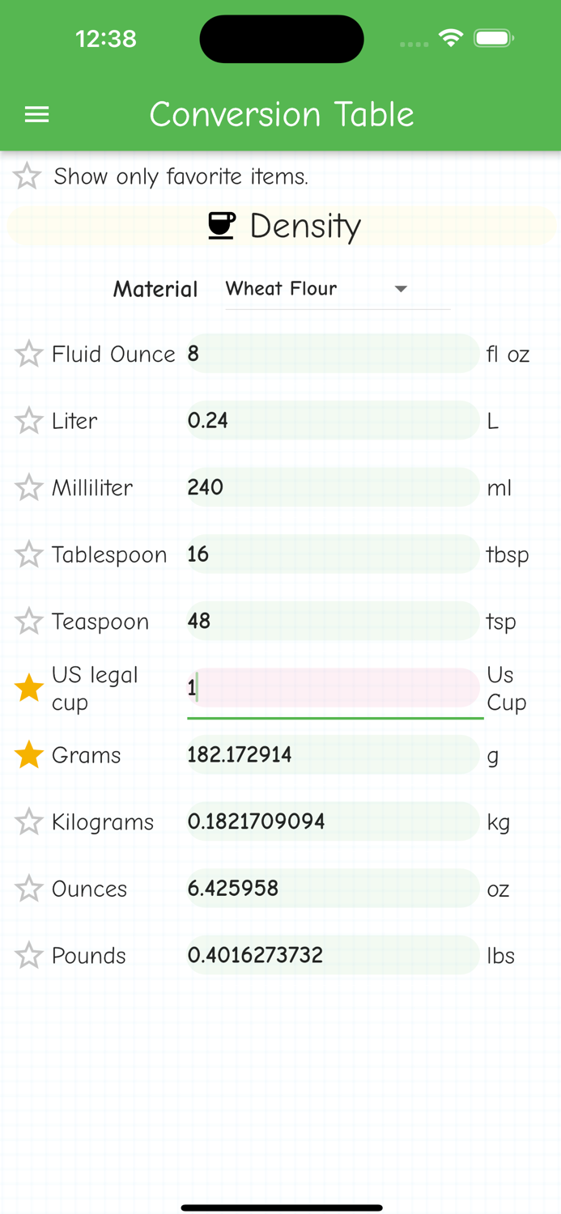
Task: Click the Grams value field
Action: click(334, 754)
